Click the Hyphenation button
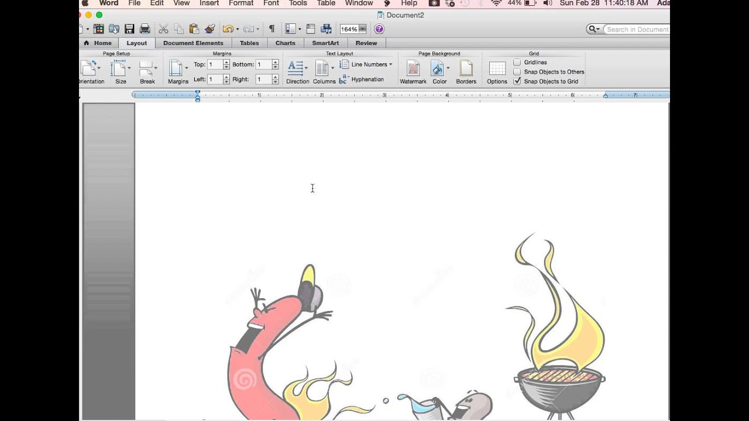The width and height of the screenshot is (749, 421). pyautogui.click(x=362, y=80)
